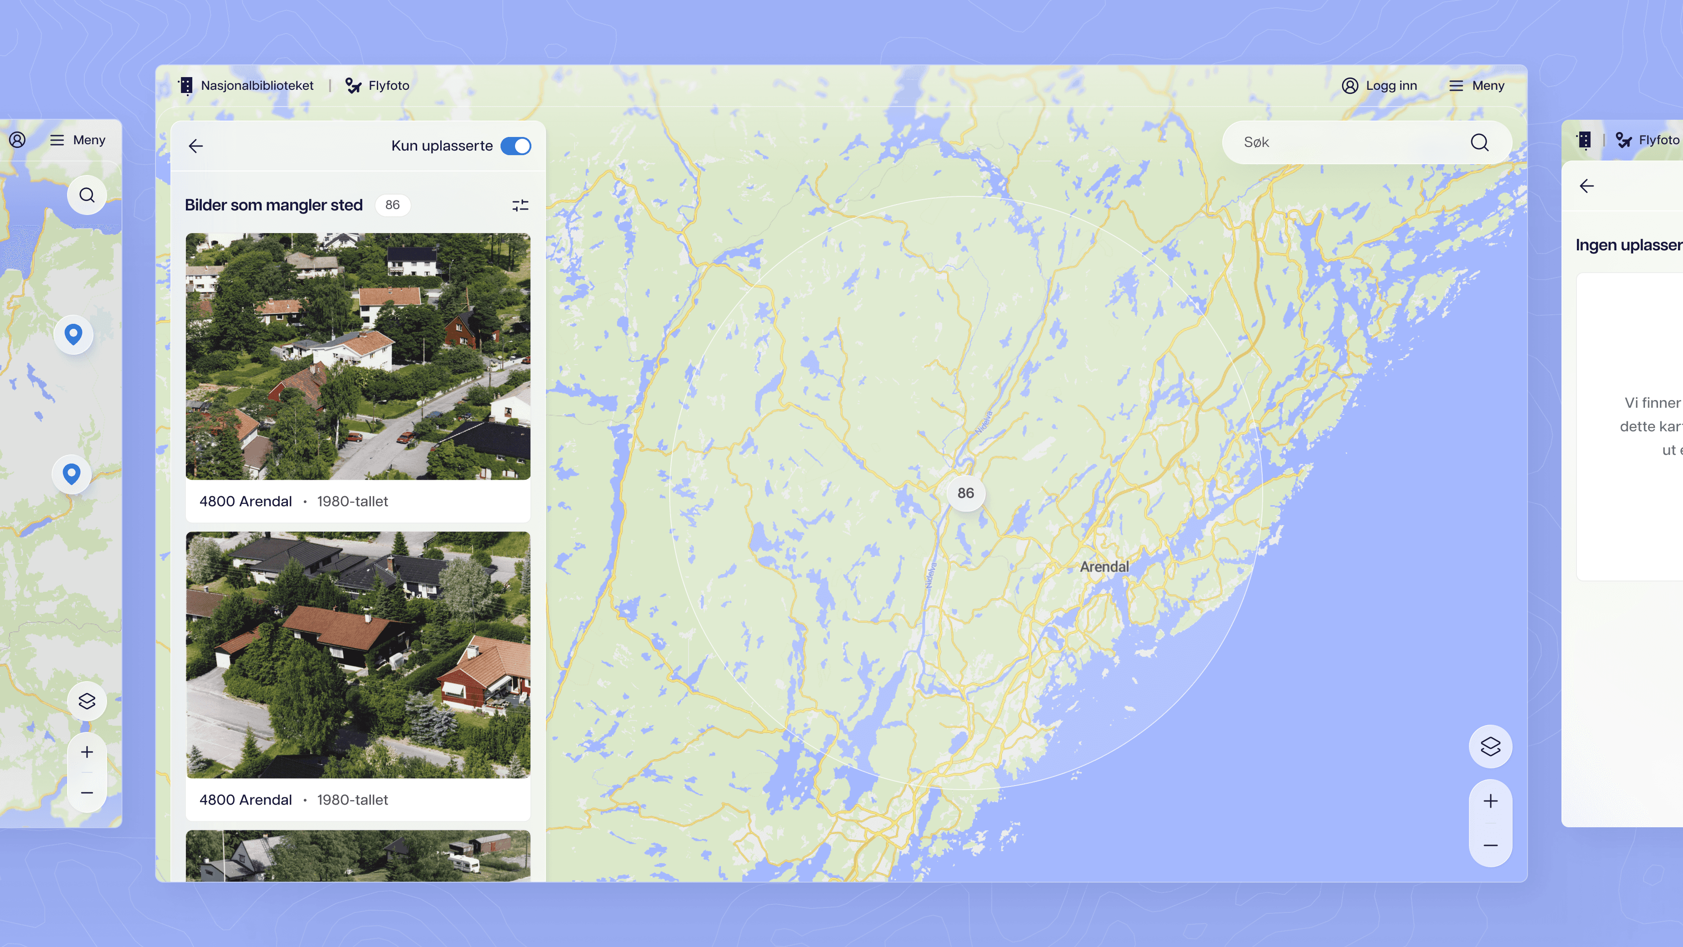Click back arrow in right window panel
This screenshot has height=947, width=1683.
[1586, 186]
